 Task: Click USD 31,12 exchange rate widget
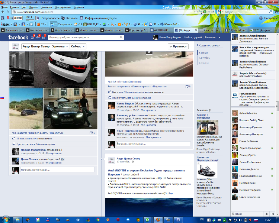(x=91, y=24)
